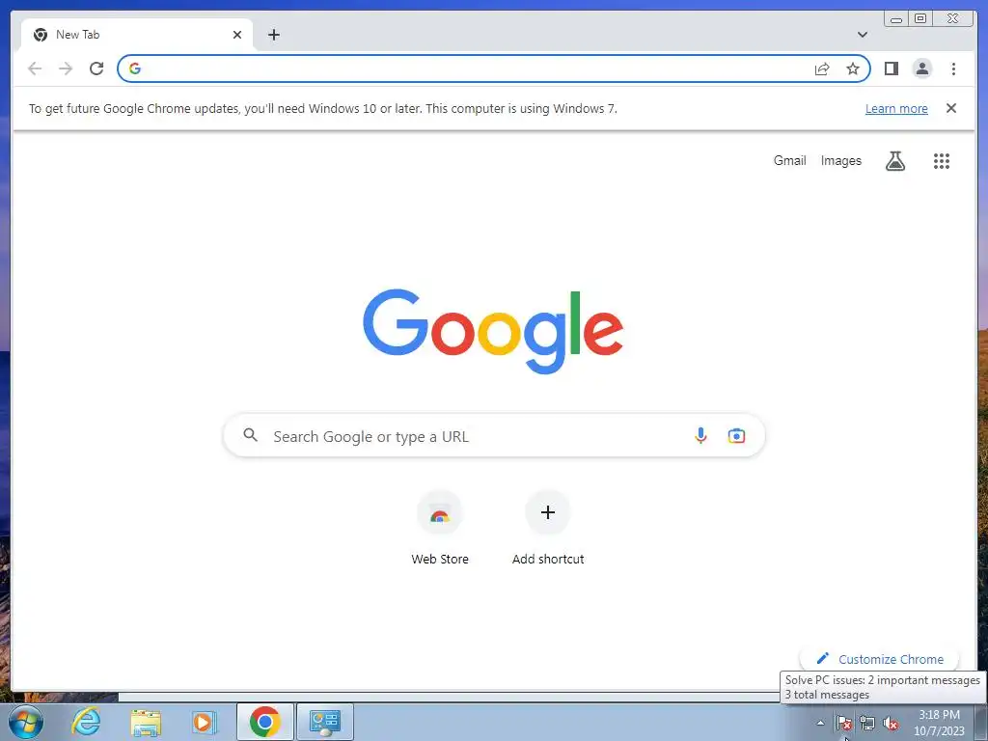The height and width of the screenshot is (741, 988).
Task: Click the magnifier icon in the search box
Action: click(x=250, y=435)
